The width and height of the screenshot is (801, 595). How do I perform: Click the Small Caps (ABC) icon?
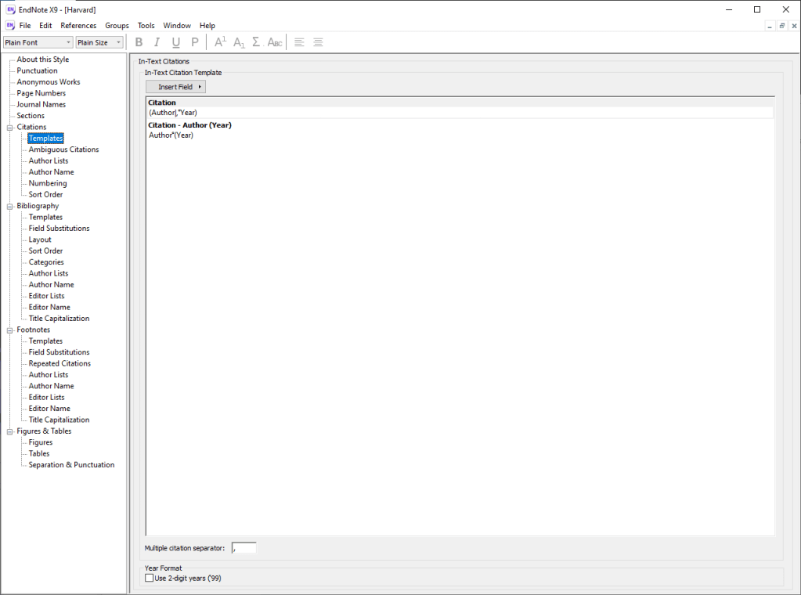pyautogui.click(x=275, y=42)
